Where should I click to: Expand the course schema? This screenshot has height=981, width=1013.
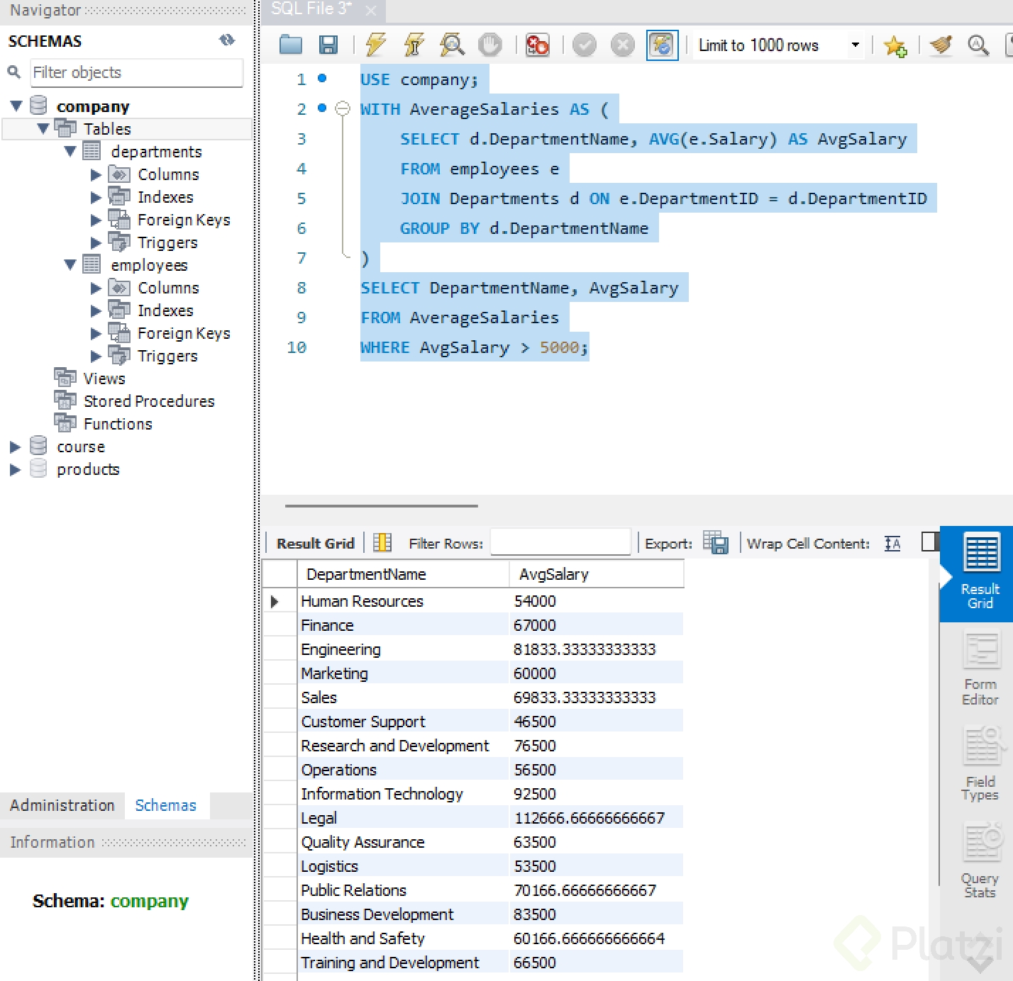coord(15,447)
